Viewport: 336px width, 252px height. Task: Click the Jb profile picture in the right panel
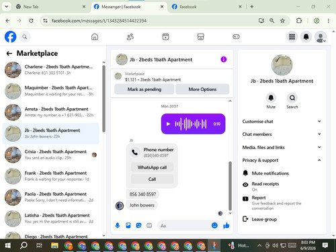282,65
